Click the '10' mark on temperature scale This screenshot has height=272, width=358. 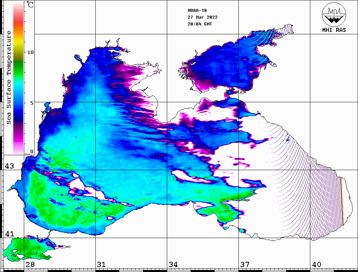click(x=30, y=52)
